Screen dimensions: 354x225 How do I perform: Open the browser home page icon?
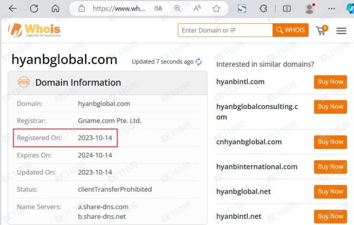pos(55,9)
